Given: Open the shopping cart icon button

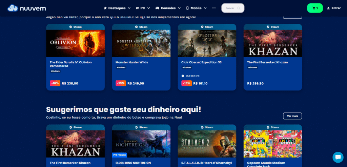Looking at the screenshot, I should [x=315, y=8].
